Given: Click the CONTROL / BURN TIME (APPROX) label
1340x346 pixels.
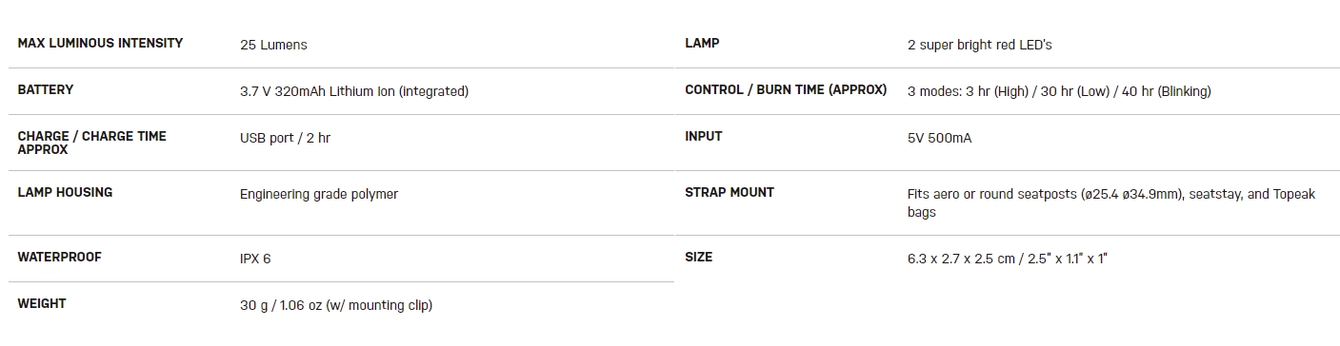Looking at the screenshot, I should [x=786, y=90].
